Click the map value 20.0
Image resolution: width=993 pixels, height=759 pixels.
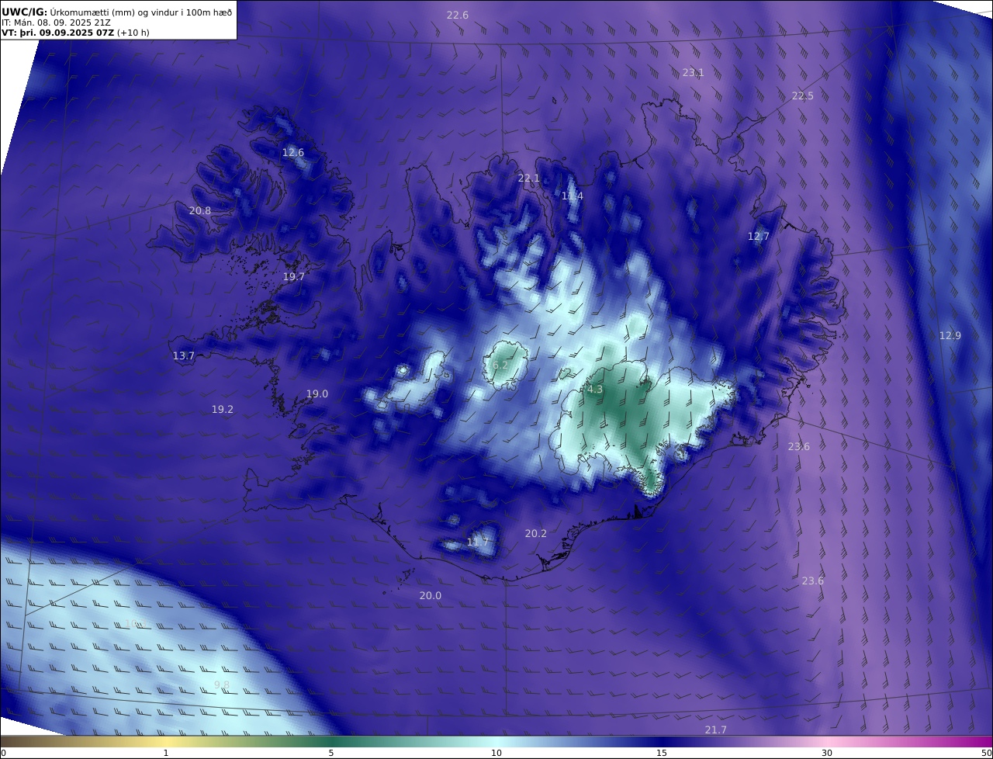(x=431, y=596)
